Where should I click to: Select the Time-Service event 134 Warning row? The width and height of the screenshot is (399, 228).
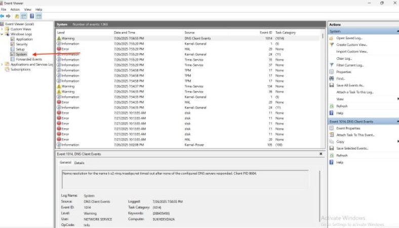tap(188, 86)
